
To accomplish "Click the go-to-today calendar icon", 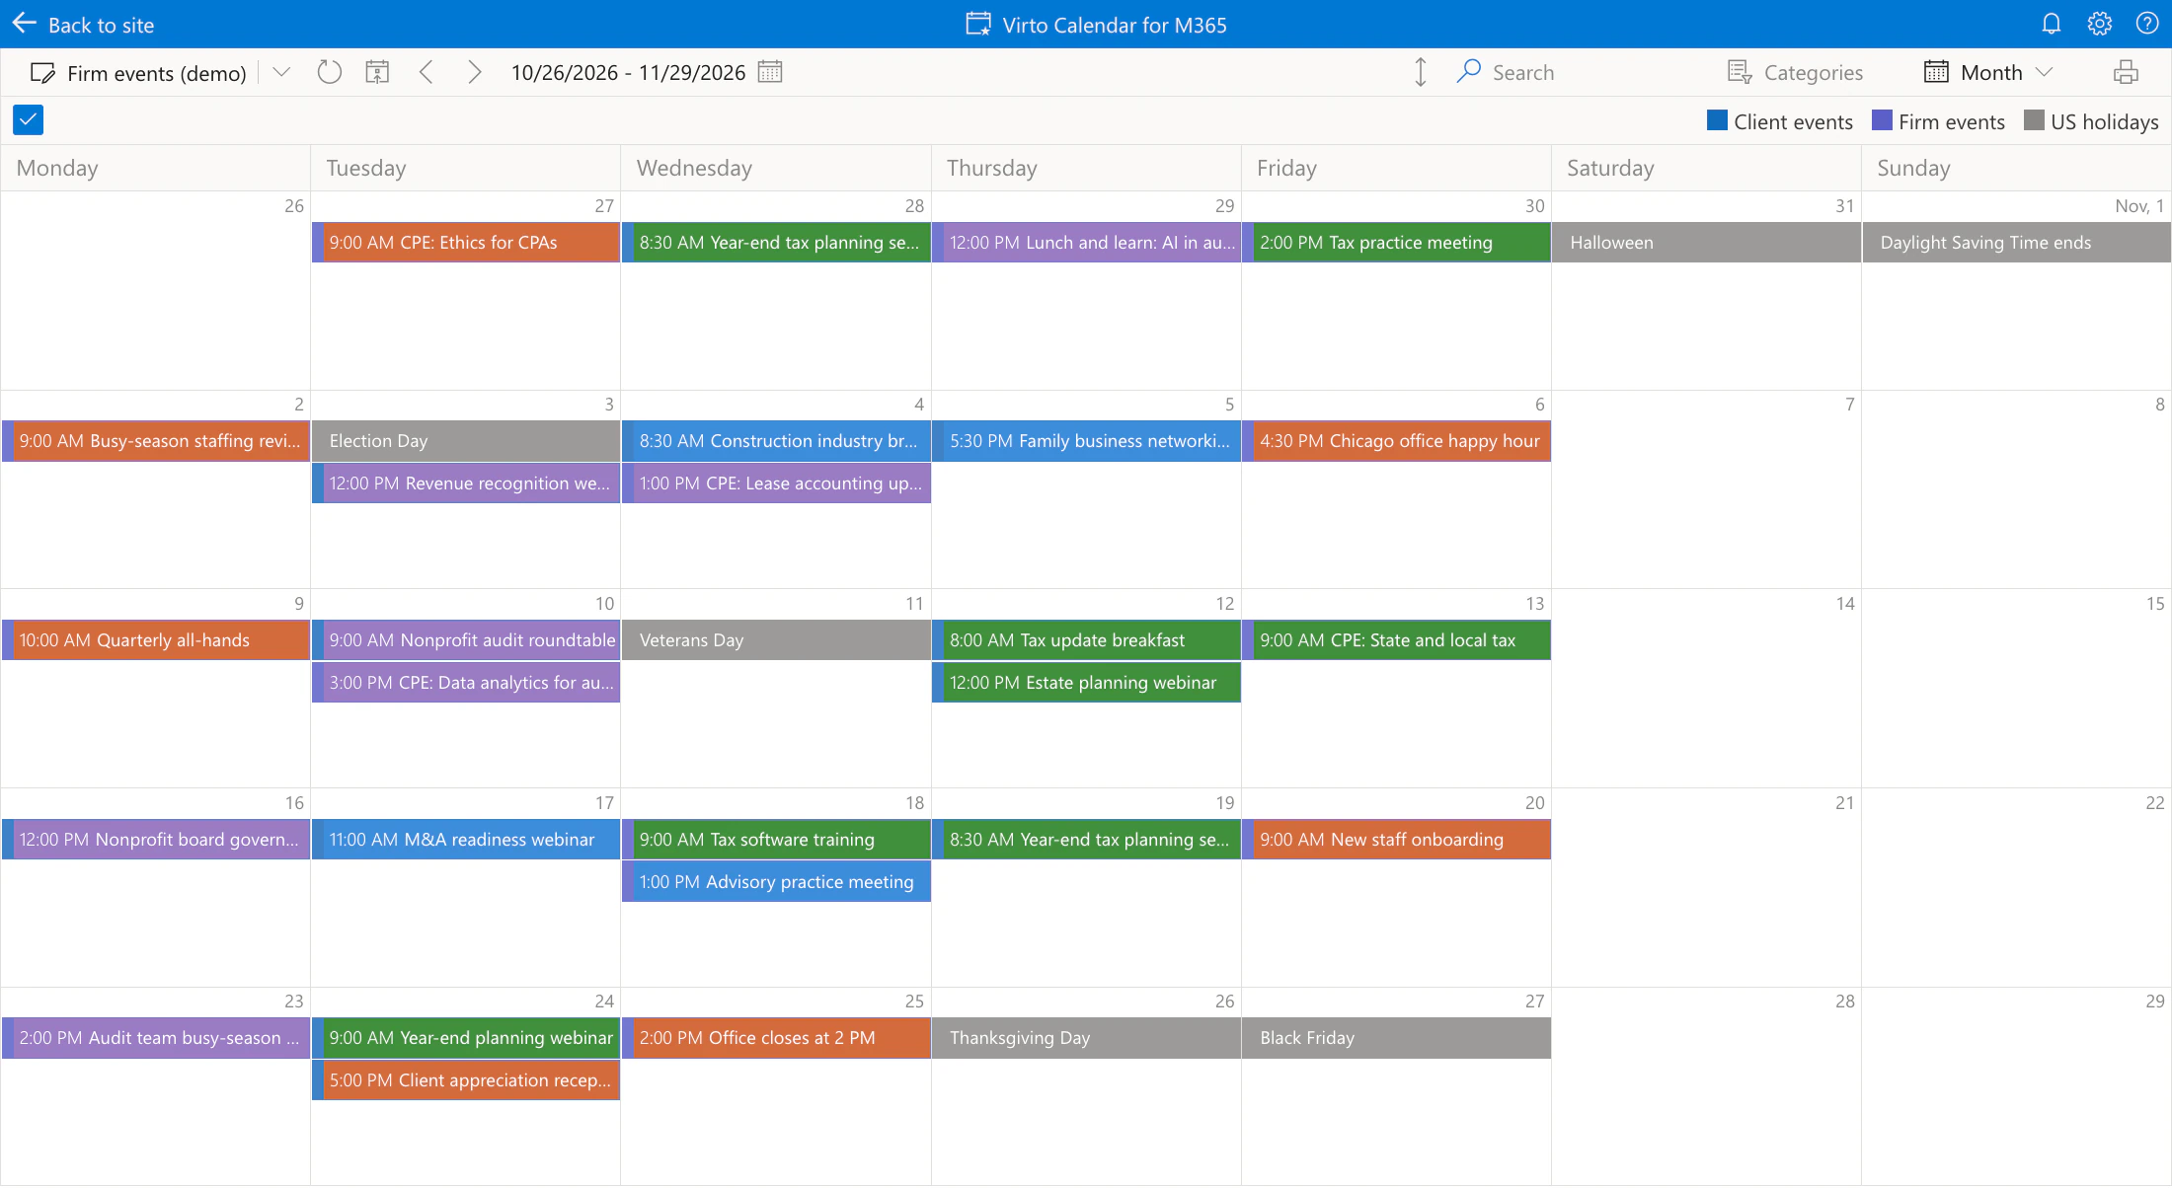I will pyautogui.click(x=377, y=72).
